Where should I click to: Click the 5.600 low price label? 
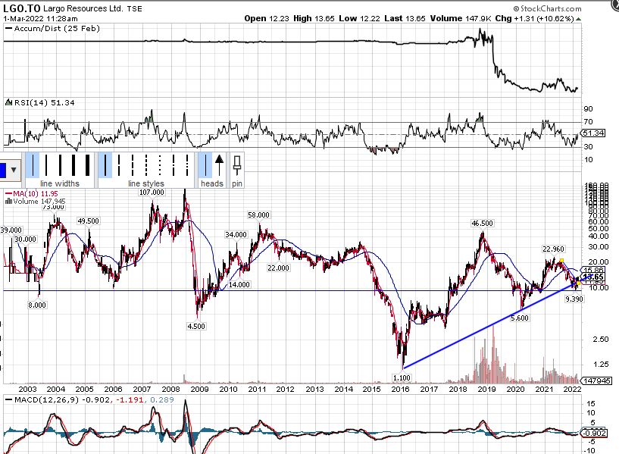click(x=520, y=318)
